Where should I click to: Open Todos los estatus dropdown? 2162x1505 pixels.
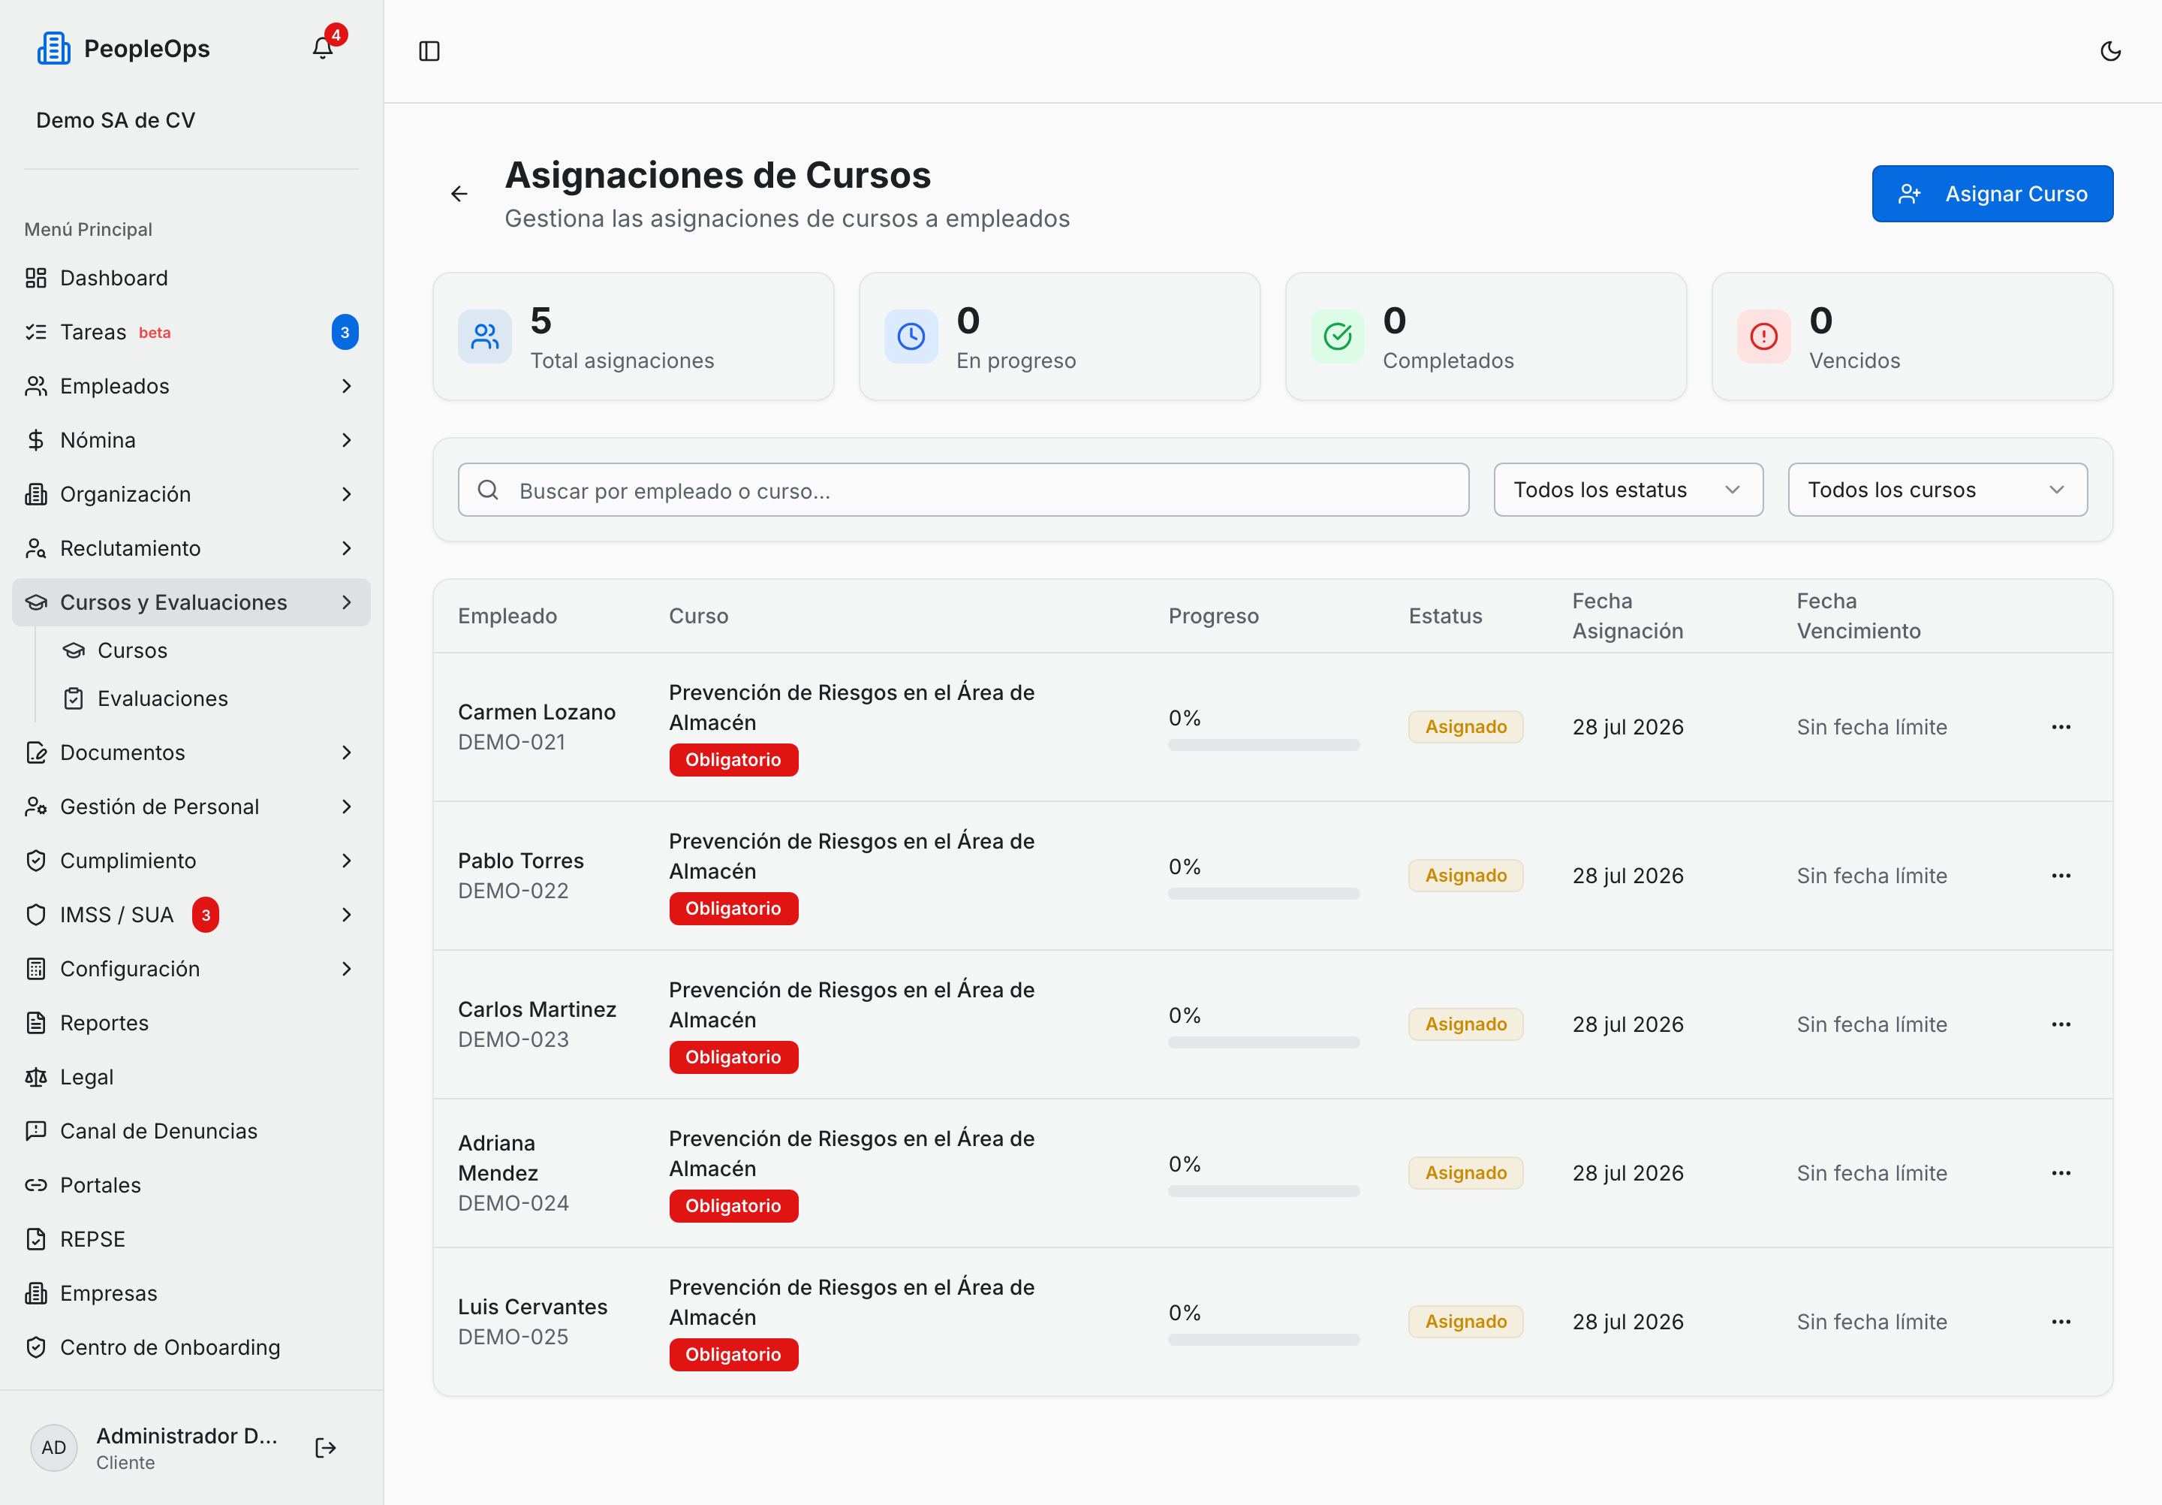point(1628,490)
